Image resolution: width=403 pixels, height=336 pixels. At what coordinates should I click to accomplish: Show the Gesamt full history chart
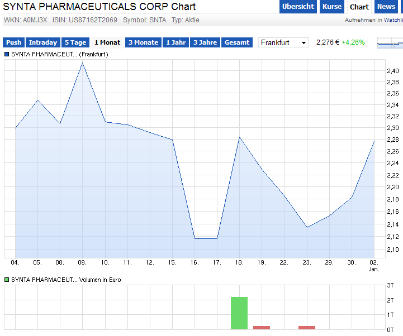[237, 42]
